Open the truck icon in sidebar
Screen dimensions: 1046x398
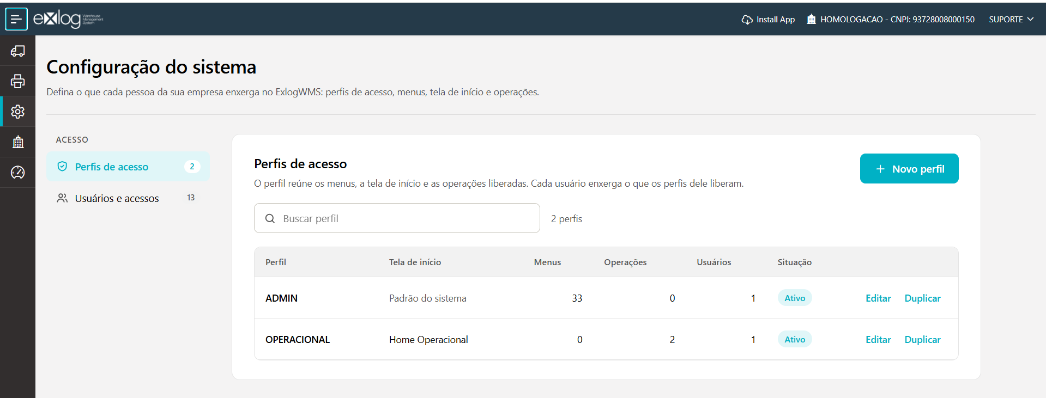[17, 51]
